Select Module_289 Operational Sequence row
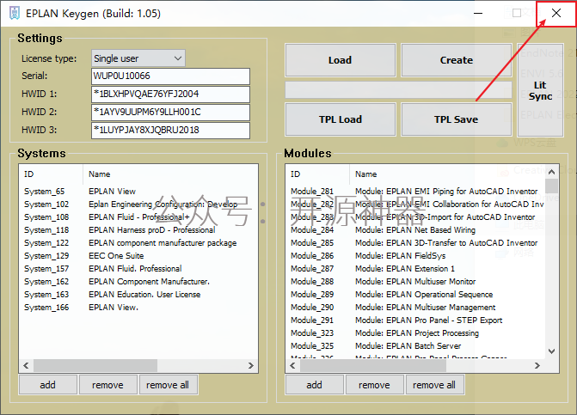Viewport: 577px width, 415px height. pyautogui.click(x=415, y=294)
